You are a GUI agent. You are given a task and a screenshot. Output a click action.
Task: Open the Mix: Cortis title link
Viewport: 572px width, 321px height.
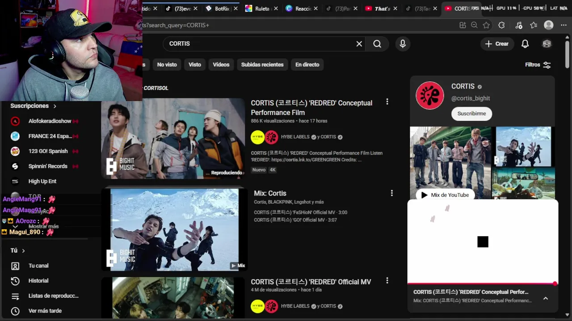270,193
